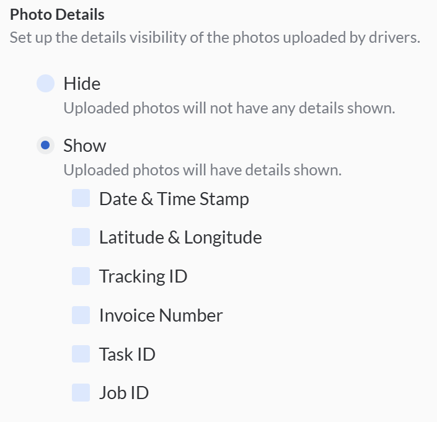Check the Latitude & Longitude box
Screen dimensions: 437x422
tap(81, 237)
